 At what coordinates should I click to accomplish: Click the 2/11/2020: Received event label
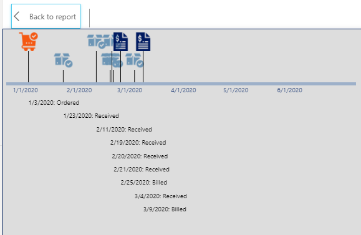point(124,130)
